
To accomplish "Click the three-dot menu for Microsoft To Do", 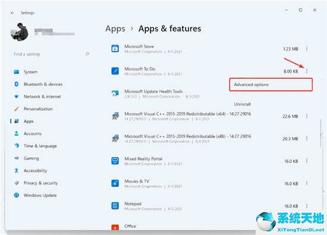I will 307,71.
